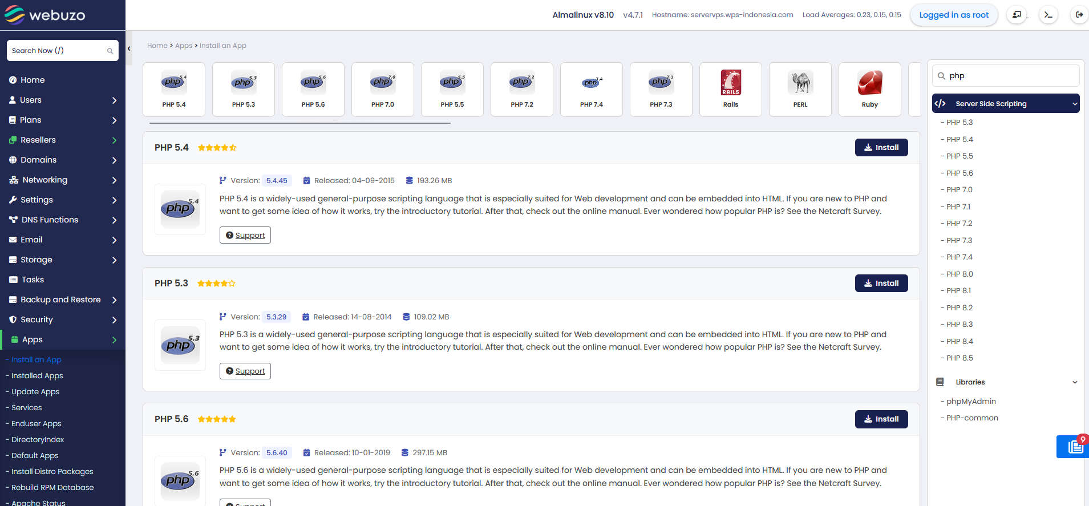Choose the PHP 5.6 carousel tile

(x=313, y=90)
